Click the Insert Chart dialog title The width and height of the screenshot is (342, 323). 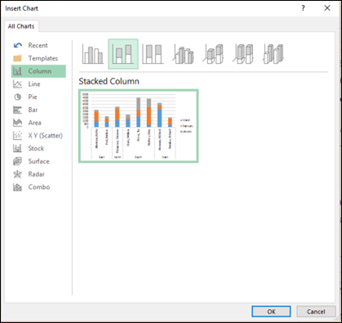[x=21, y=8]
